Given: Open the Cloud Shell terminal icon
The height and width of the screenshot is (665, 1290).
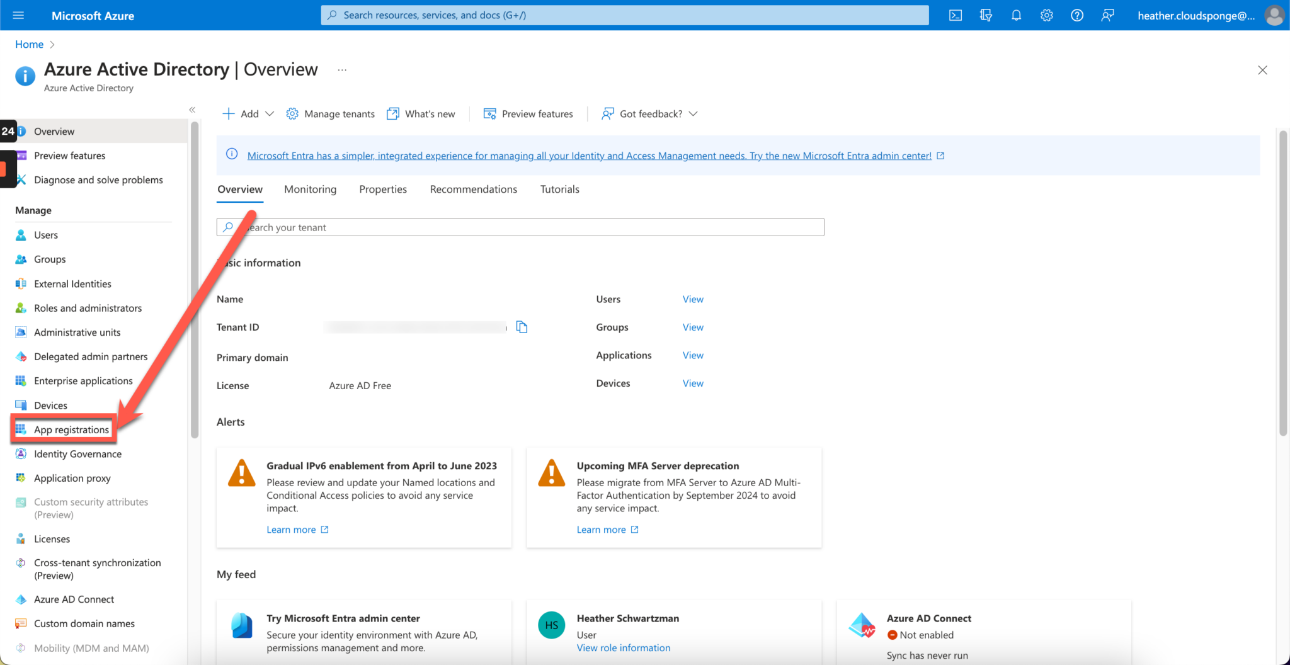Looking at the screenshot, I should click(955, 14).
